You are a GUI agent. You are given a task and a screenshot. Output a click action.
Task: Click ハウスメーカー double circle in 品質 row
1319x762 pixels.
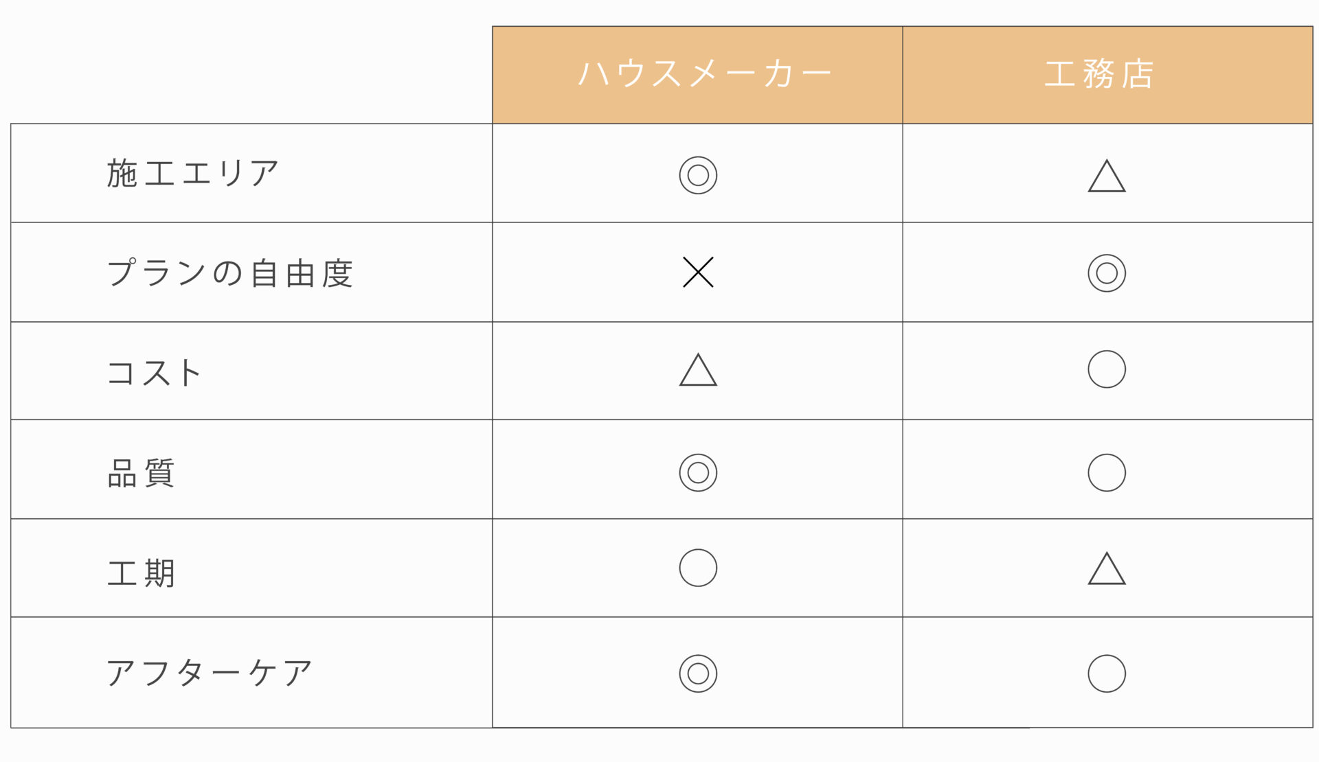click(x=698, y=472)
